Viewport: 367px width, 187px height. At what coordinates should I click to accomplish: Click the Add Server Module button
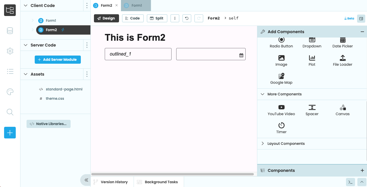pos(57,59)
